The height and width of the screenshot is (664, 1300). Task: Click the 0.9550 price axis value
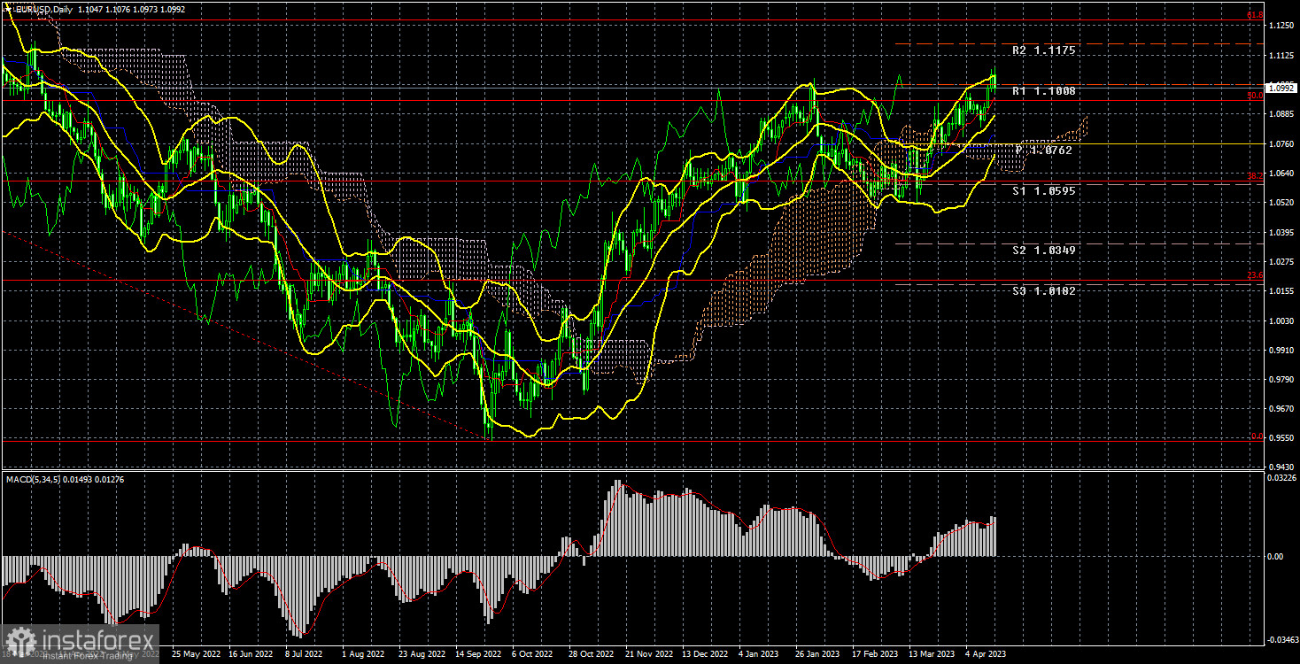(1281, 438)
